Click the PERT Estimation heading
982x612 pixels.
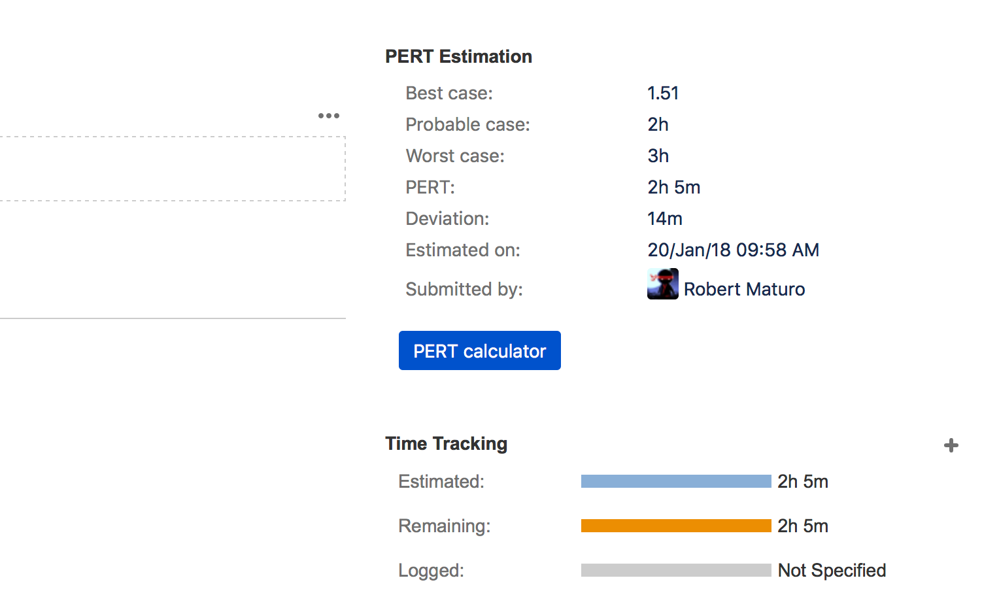click(458, 56)
